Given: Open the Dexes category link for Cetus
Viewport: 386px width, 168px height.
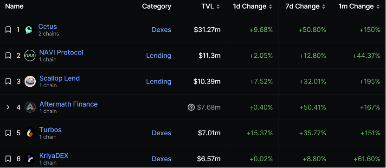Looking at the screenshot, I should click(x=161, y=30).
